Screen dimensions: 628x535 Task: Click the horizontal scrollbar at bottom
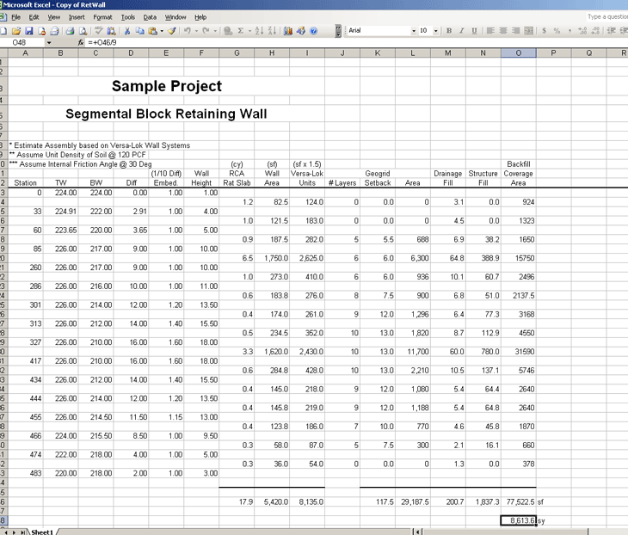click(x=516, y=532)
